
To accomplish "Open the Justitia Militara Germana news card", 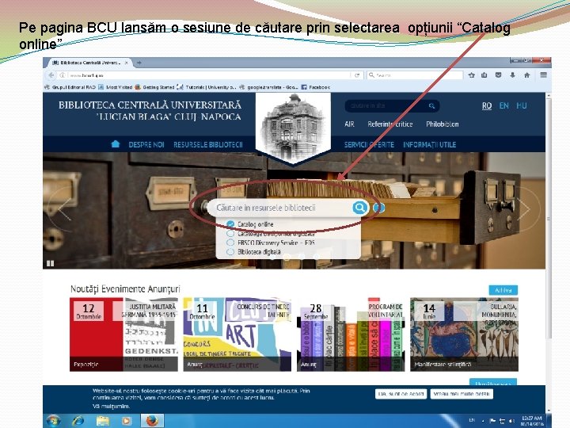I will click(x=123, y=334).
